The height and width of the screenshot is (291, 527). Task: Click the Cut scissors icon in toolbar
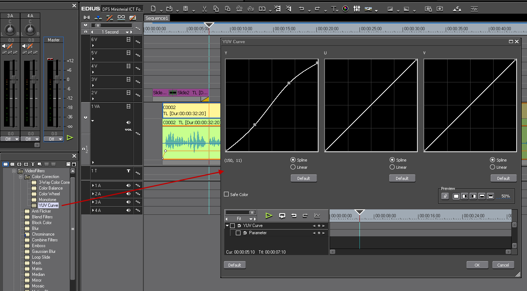205,9
